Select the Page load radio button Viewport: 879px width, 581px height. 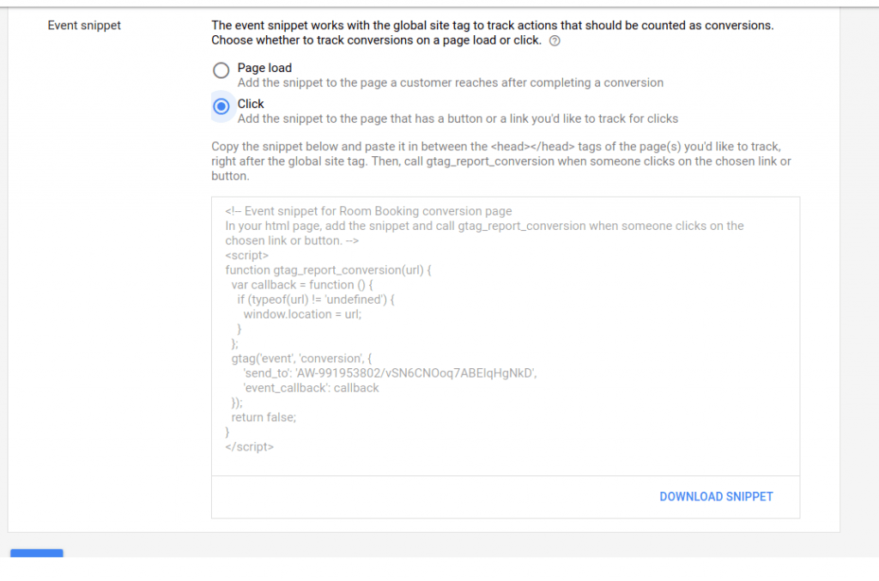[221, 70]
